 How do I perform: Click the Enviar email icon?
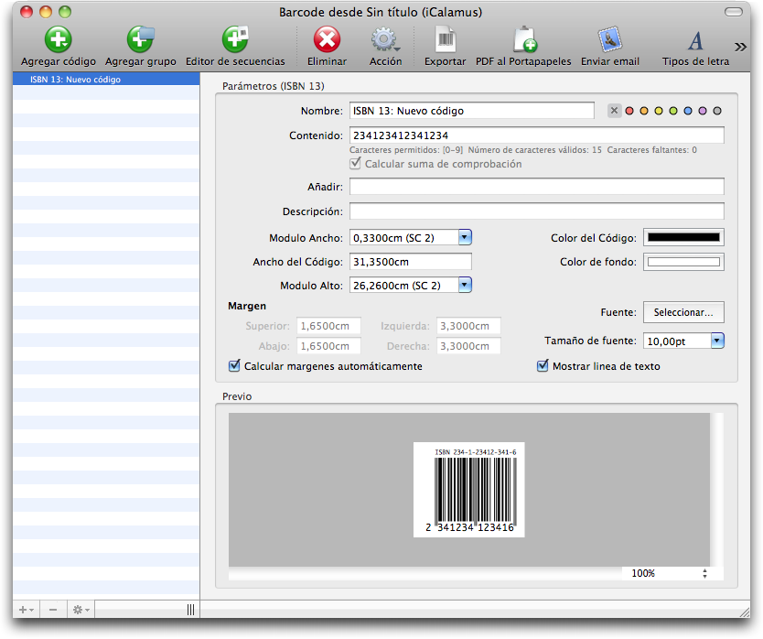pyautogui.click(x=610, y=39)
